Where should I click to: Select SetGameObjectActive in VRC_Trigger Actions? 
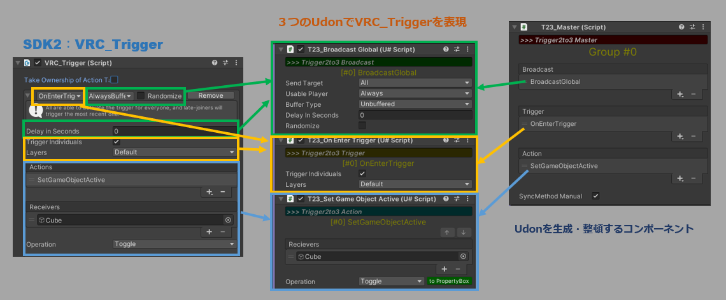tap(131, 180)
